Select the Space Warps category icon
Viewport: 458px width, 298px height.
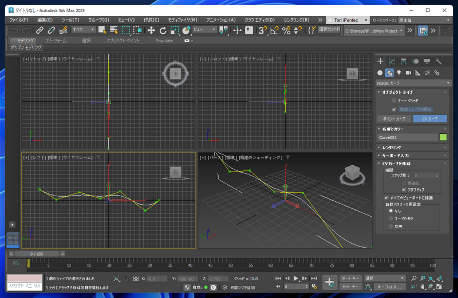(427, 73)
